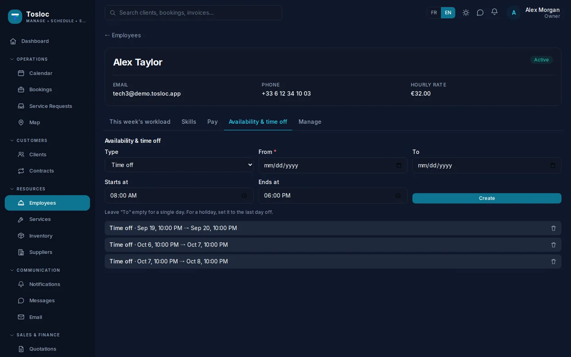Open the Dashboard home icon
The image size is (571, 357).
pos(13,41)
